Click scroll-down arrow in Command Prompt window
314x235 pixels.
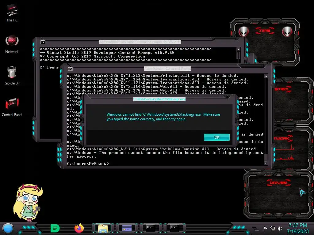[266, 163]
